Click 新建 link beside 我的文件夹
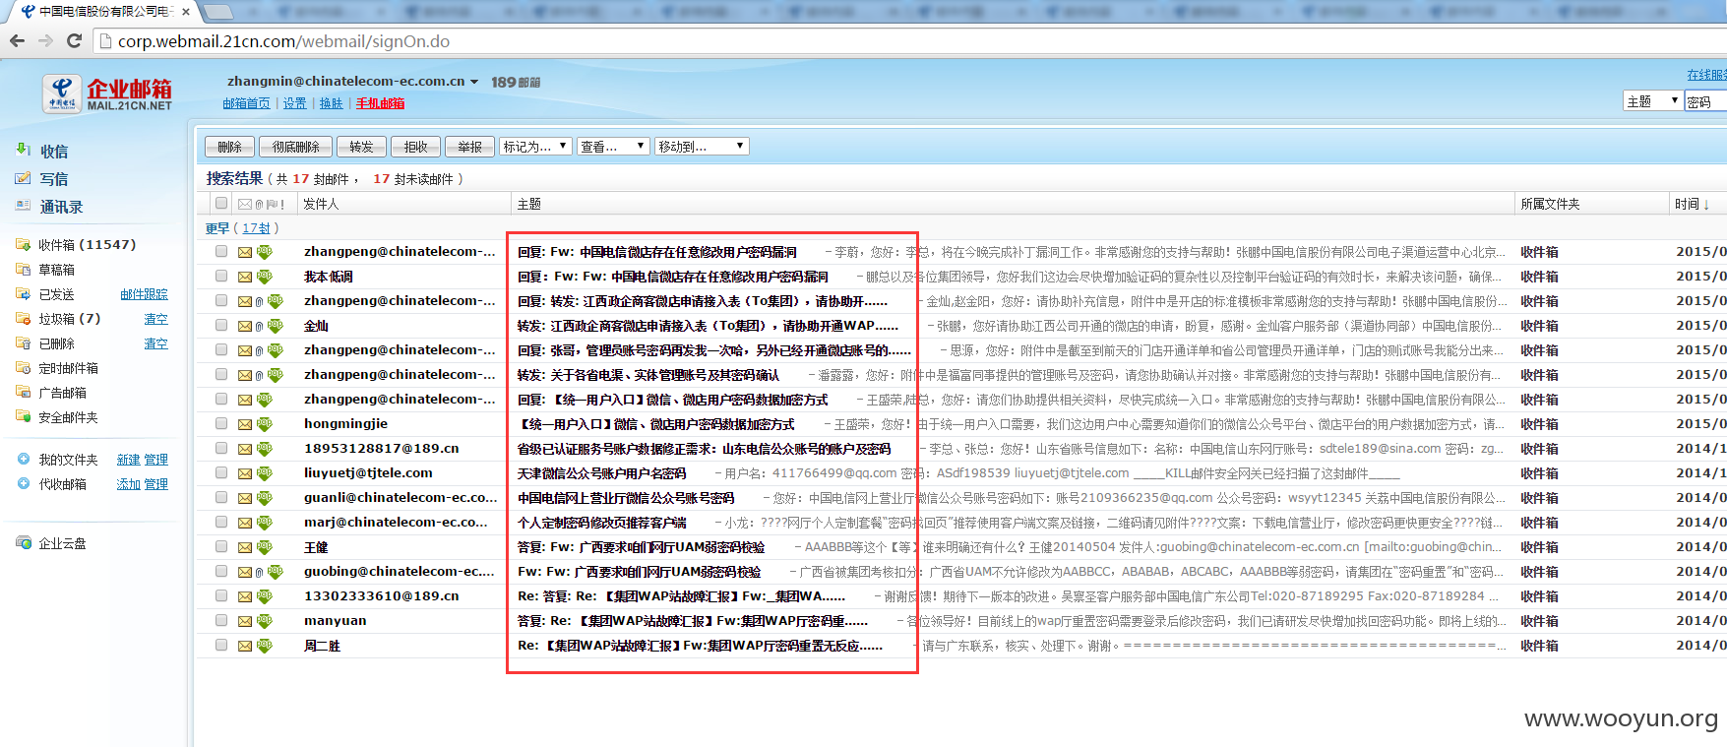This screenshot has height=747, width=1727. pos(128,460)
